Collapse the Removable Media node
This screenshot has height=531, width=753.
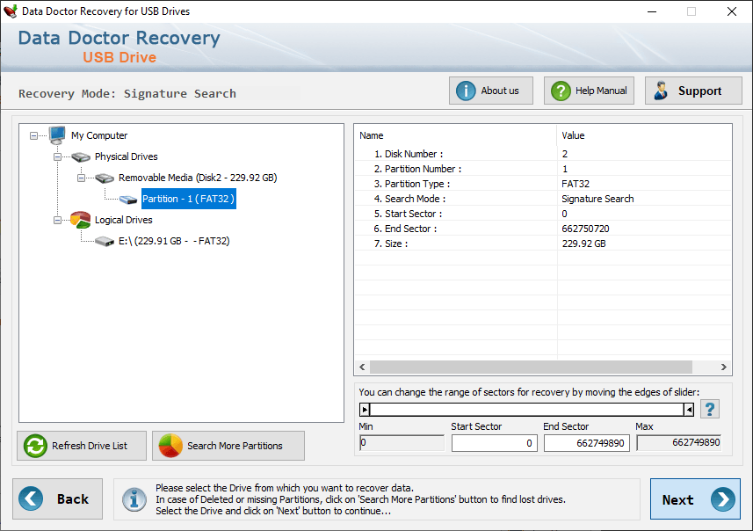coord(81,178)
